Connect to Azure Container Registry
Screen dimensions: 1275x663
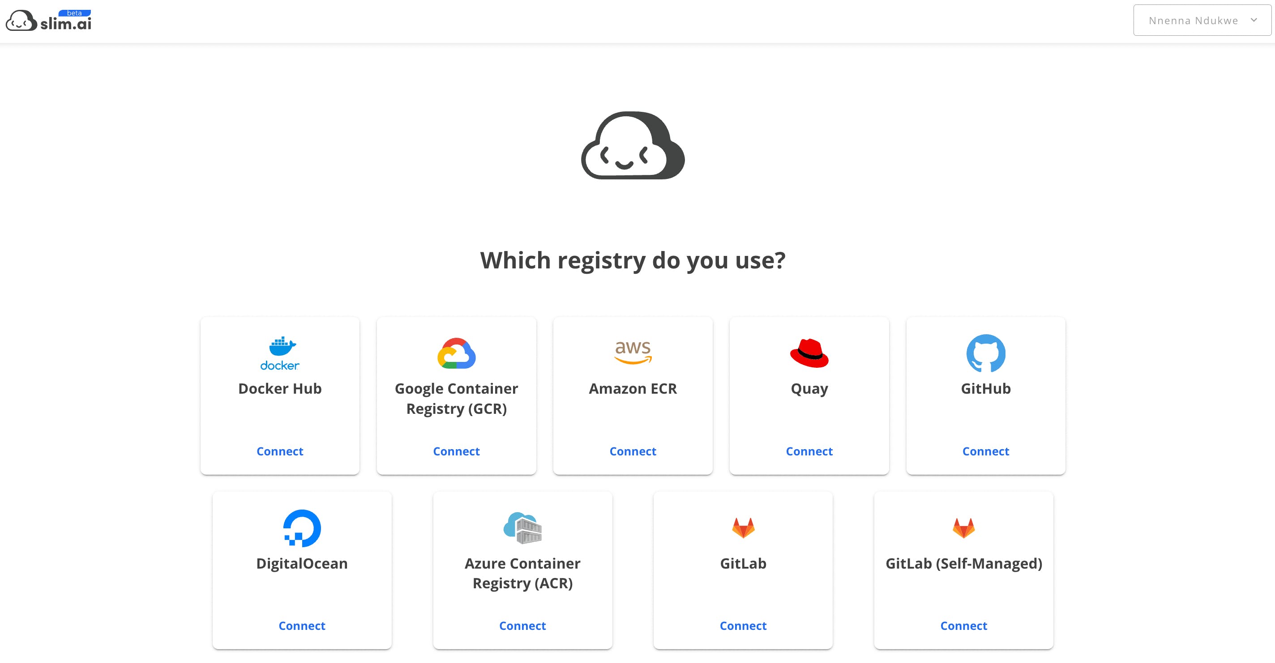(x=523, y=626)
